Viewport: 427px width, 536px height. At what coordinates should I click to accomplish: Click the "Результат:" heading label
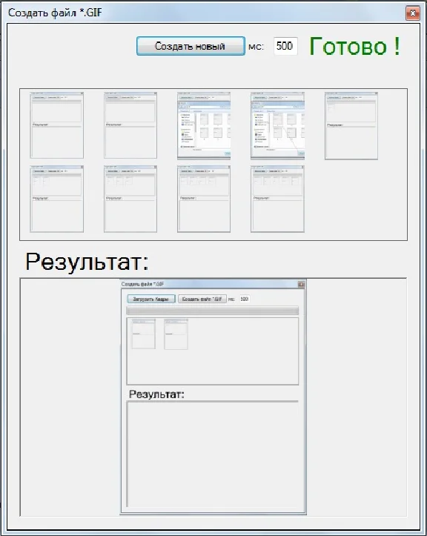[87, 262]
